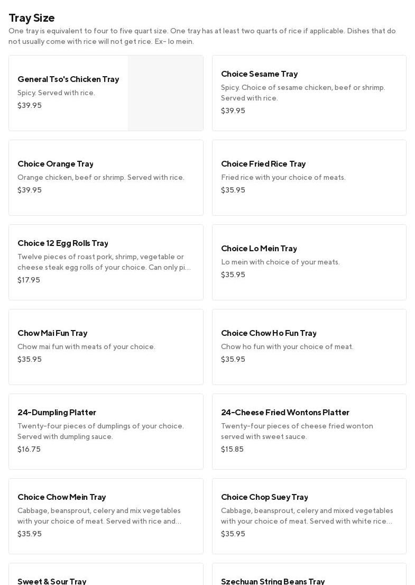Screen dimensions: 415x585
Task: Click the $16.75 dumpling platter price
Action: pos(29,450)
